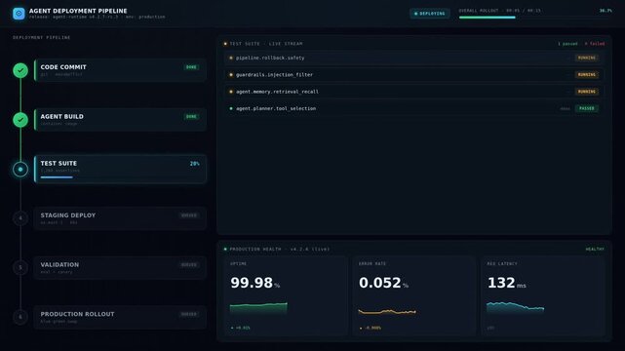The width and height of the screenshot is (625, 351).
Task: Click the DONE badge on Code Commit
Action: tap(191, 67)
